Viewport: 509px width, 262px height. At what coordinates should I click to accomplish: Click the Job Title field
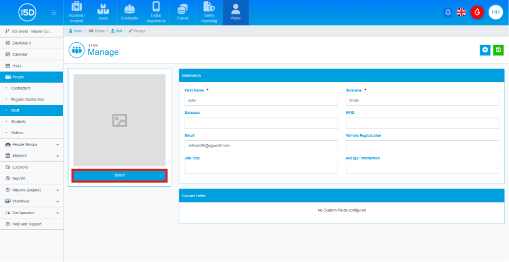click(262, 168)
